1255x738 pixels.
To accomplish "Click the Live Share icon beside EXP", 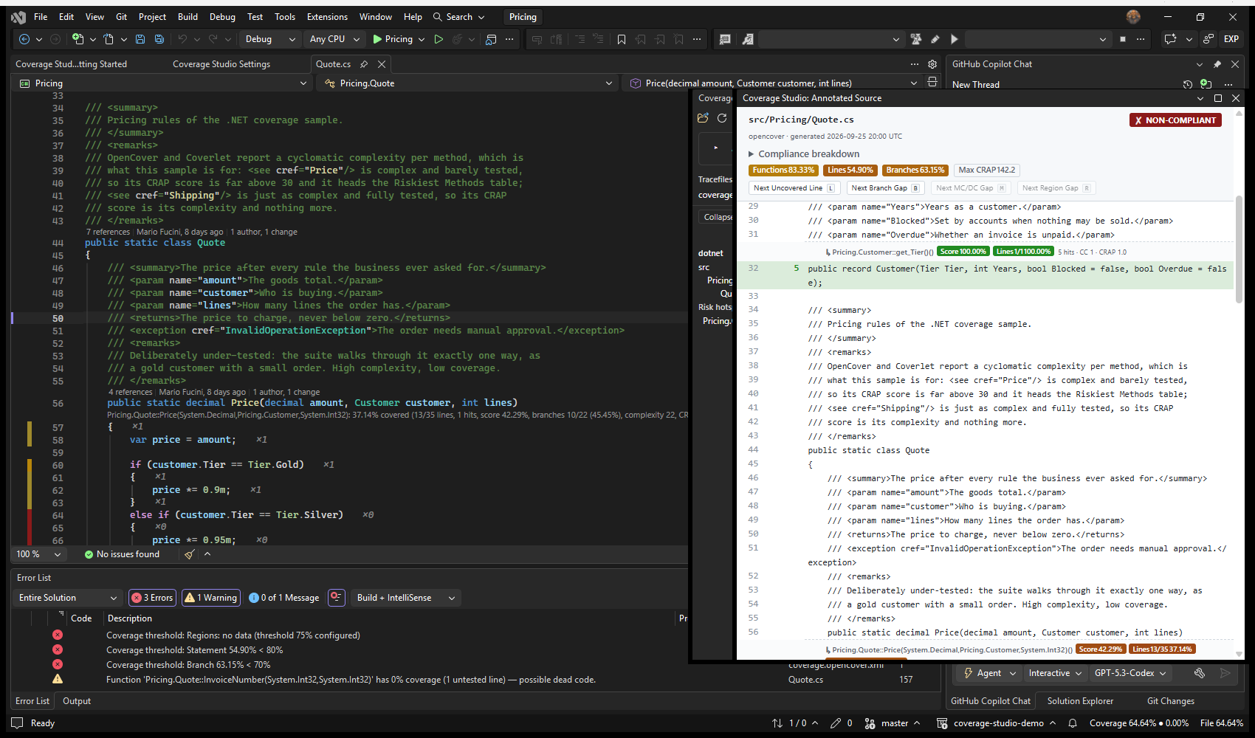I will [x=1208, y=39].
